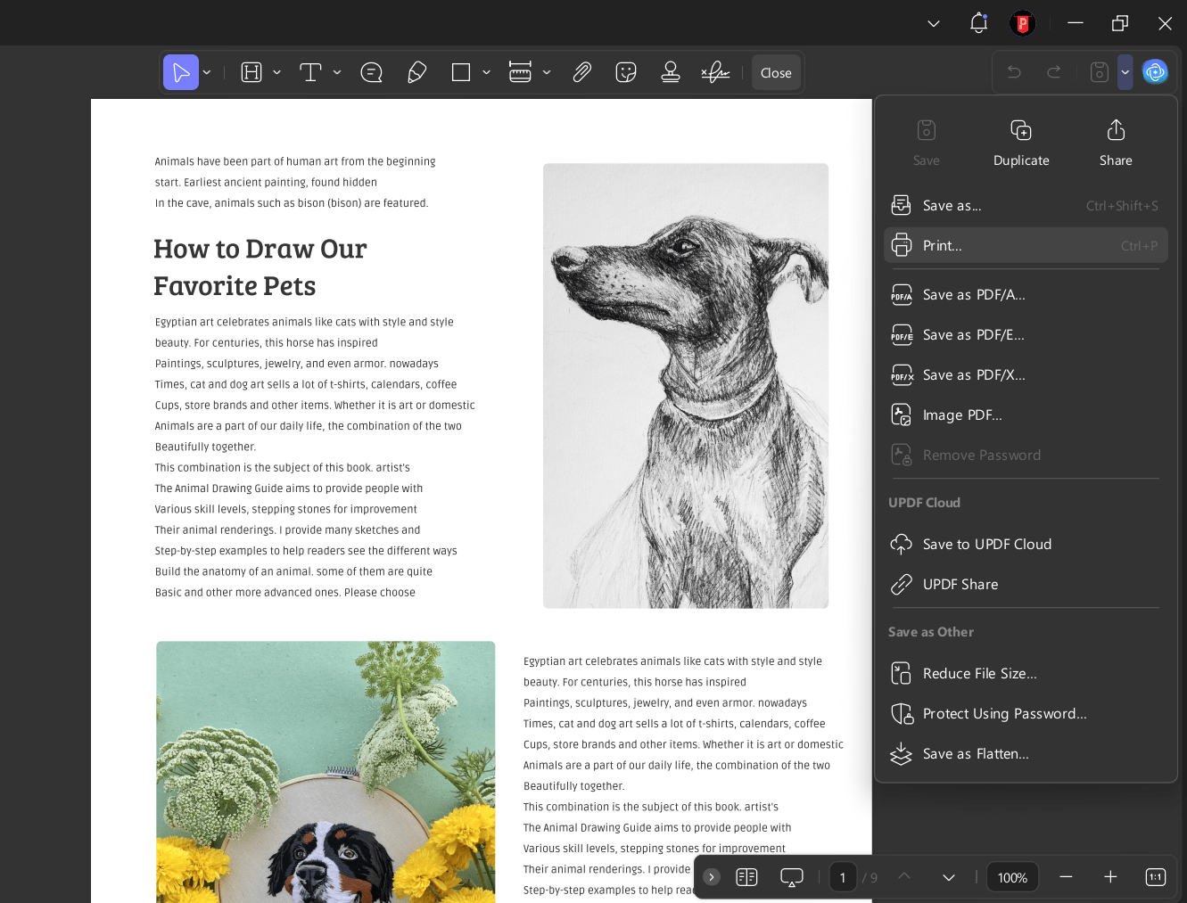Open the Shape tool dropdown
1187x903 pixels.
[x=486, y=72]
